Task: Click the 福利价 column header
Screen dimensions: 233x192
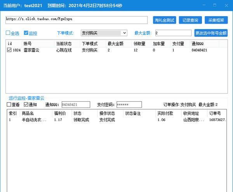Action: tap(60, 113)
